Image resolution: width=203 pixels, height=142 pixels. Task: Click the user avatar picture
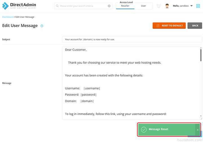coord(167,6)
